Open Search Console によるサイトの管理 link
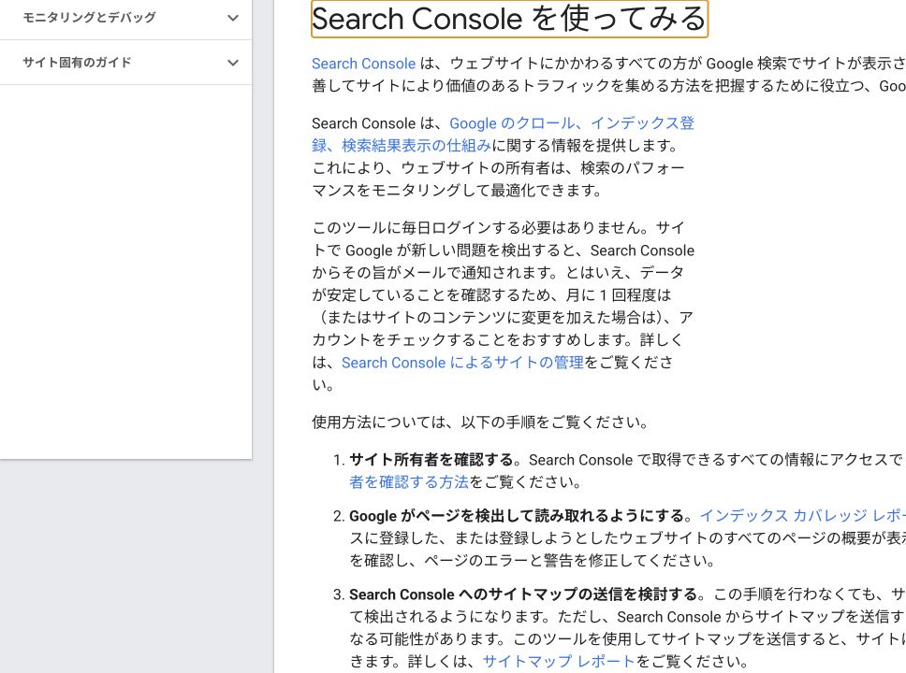906x673 pixels. point(462,363)
